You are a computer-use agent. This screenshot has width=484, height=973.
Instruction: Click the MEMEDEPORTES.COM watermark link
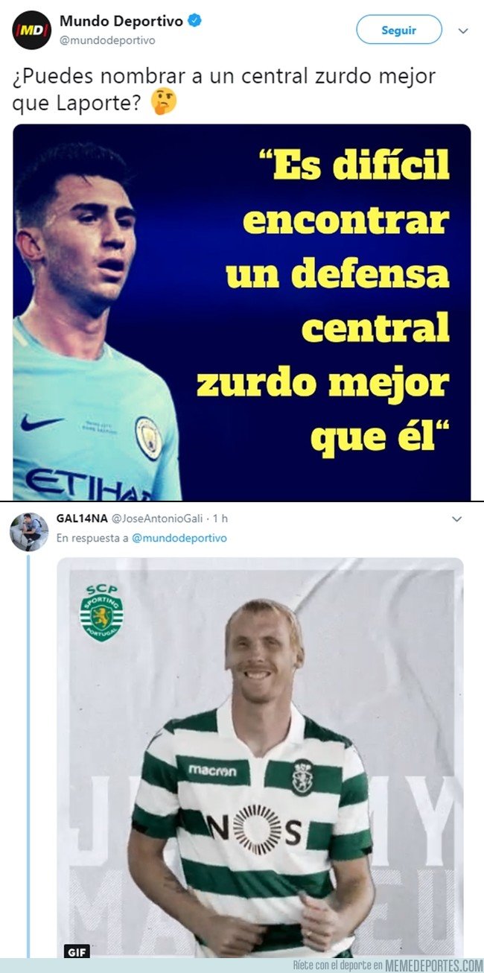(x=434, y=966)
